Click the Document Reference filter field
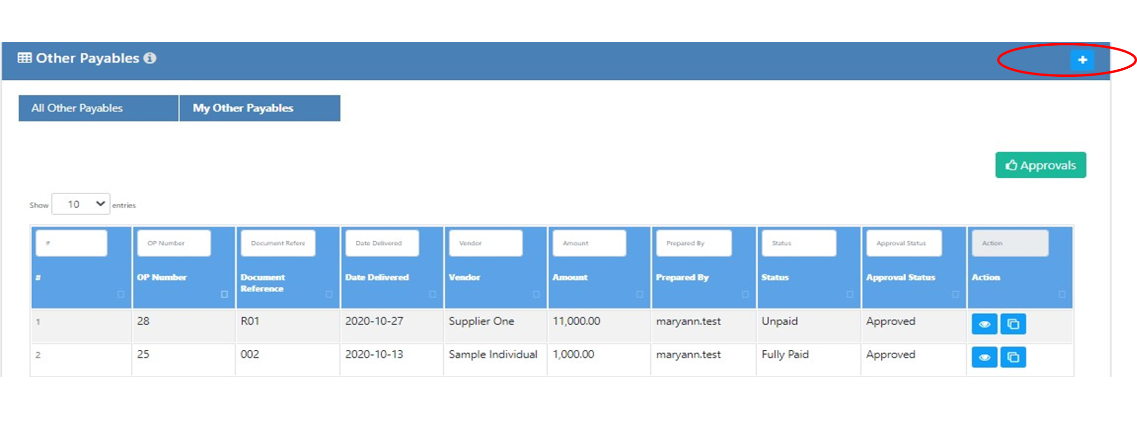This screenshot has height=432, width=1137. tap(278, 243)
